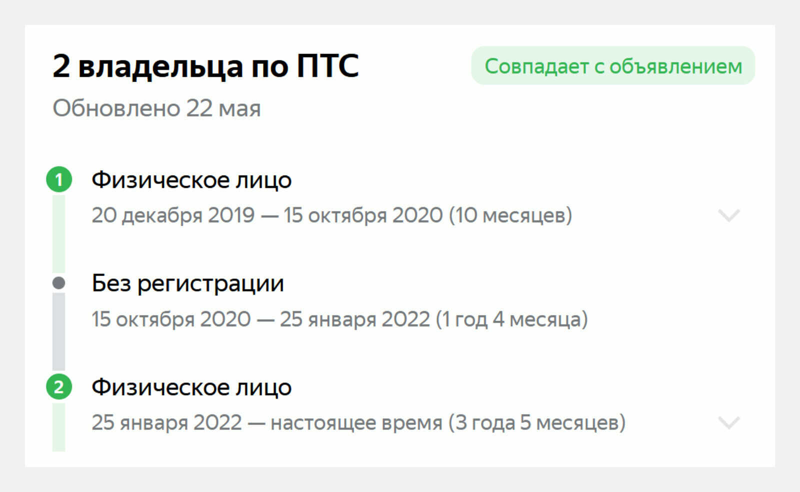Click the Обновлено 22 мая text
Viewport: 800px width, 492px height.
coord(156,108)
